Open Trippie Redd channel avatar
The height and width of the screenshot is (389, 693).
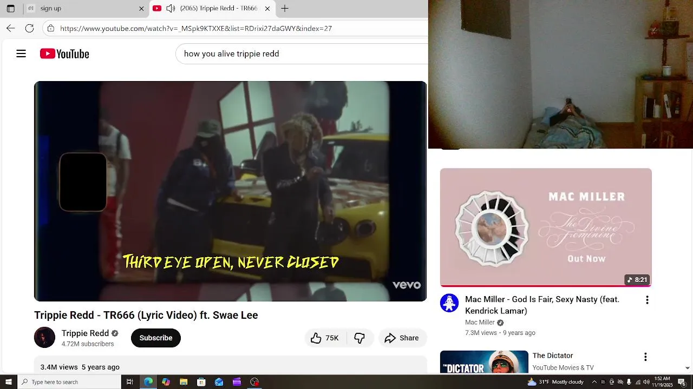click(x=44, y=338)
